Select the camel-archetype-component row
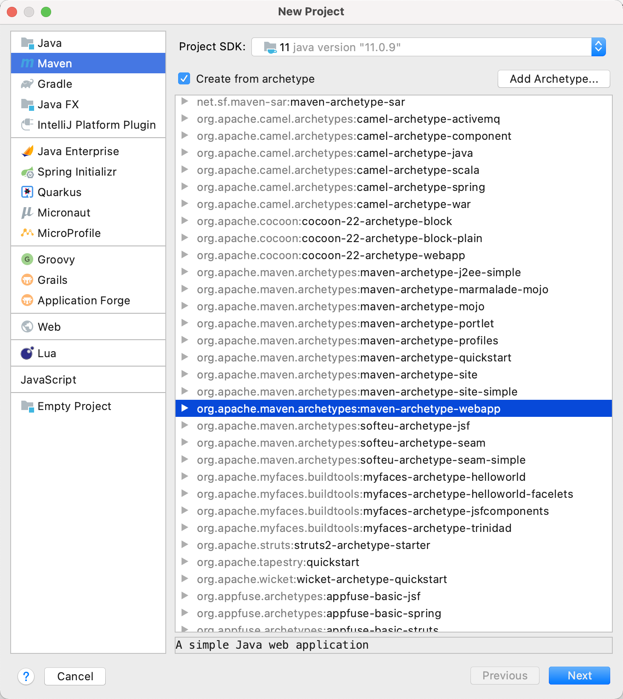623x699 pixels. coord(394,136)
